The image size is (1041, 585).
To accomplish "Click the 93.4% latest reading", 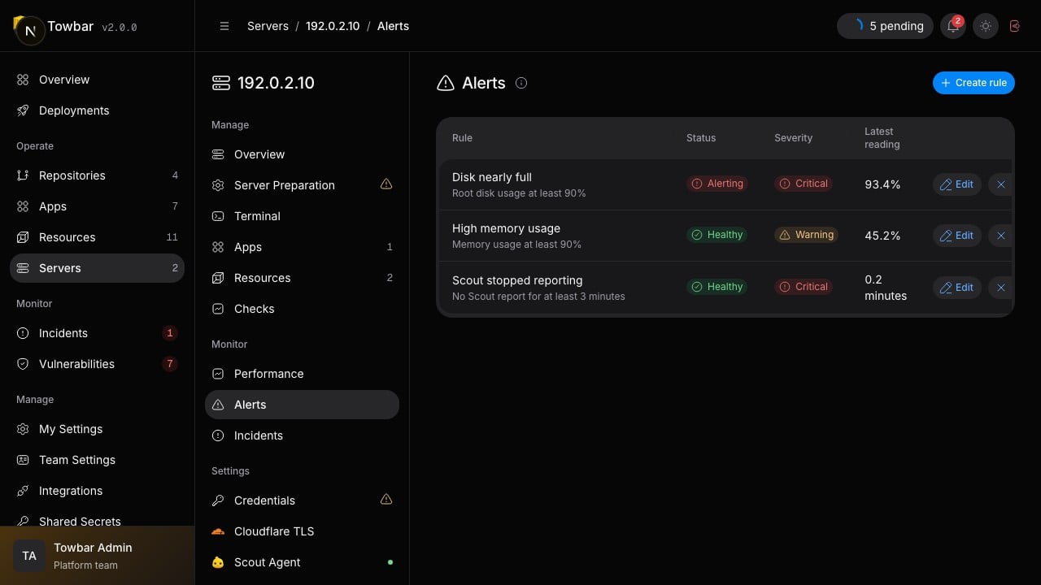I will coord(882,184).
